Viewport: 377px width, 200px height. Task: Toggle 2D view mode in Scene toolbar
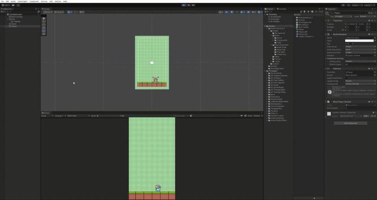[227, 12]
